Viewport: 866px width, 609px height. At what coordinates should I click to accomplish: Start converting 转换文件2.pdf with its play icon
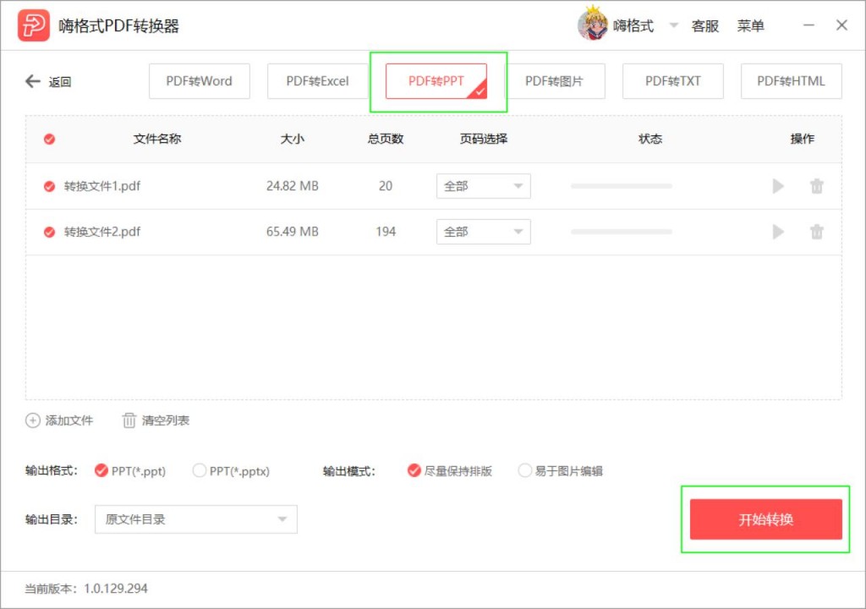pos(778,232)
